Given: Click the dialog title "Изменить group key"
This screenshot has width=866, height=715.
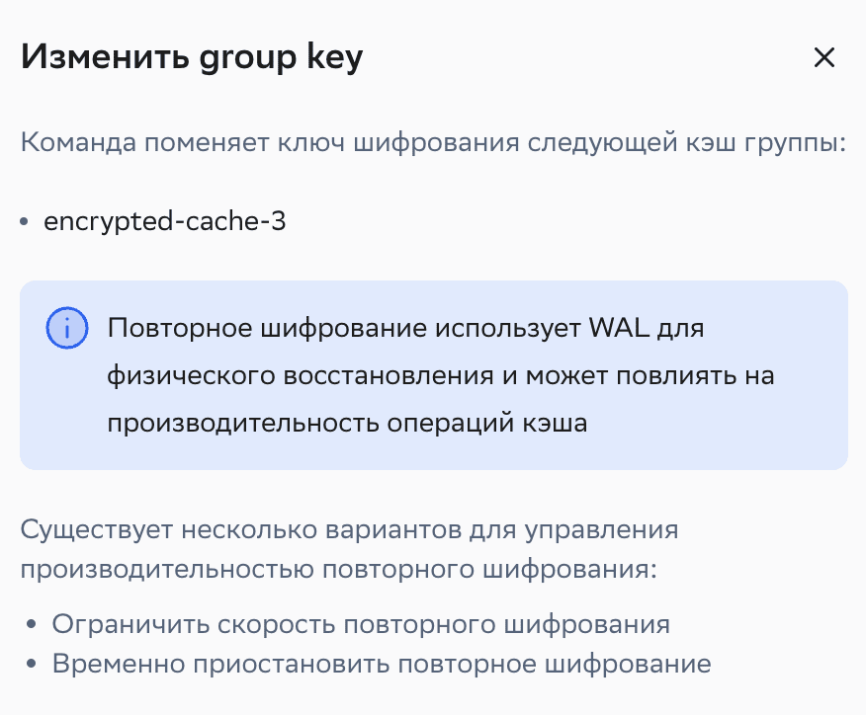Looking at the screenshot, I should (191, 56).
